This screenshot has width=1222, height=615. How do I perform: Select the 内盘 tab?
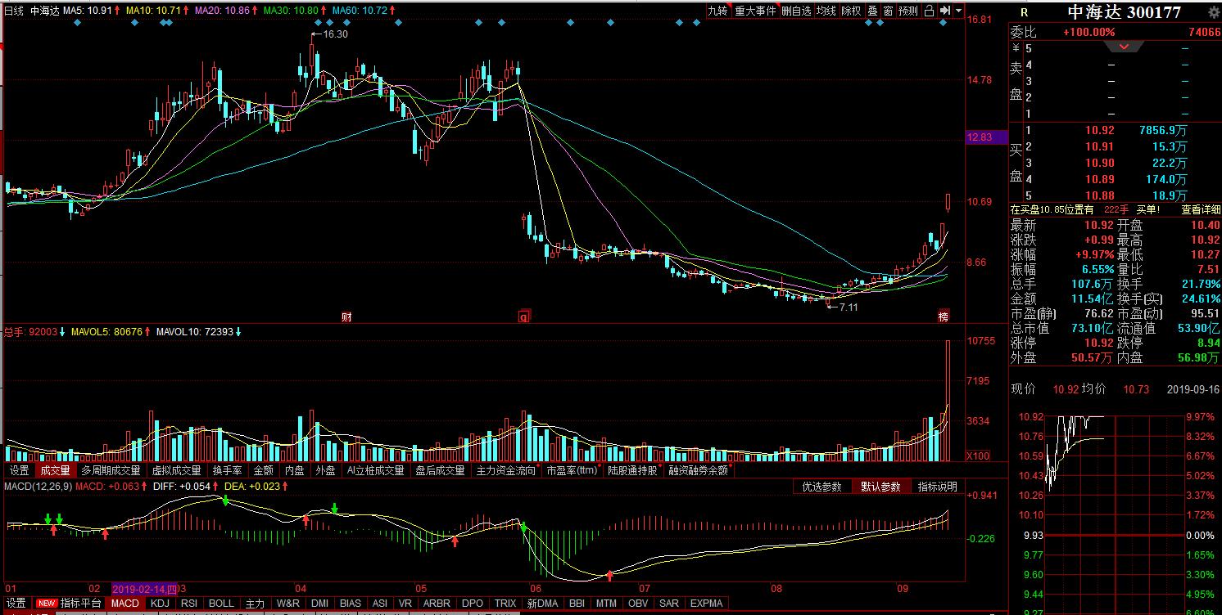click(x=294, y=470)
